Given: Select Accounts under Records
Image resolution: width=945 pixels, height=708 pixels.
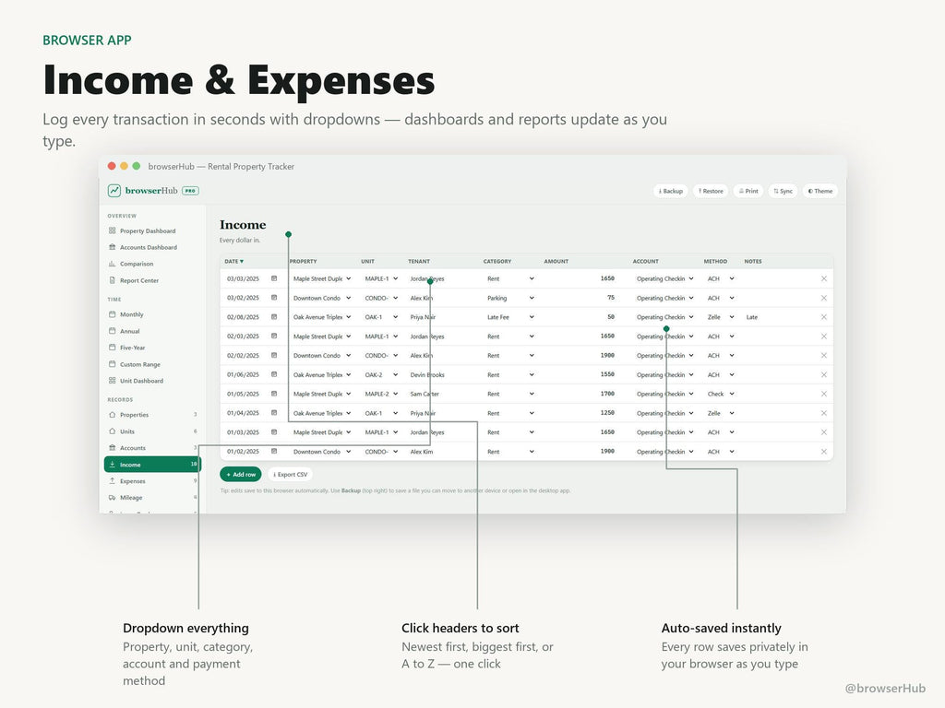Looking at the screenshot, I should 152,448.
